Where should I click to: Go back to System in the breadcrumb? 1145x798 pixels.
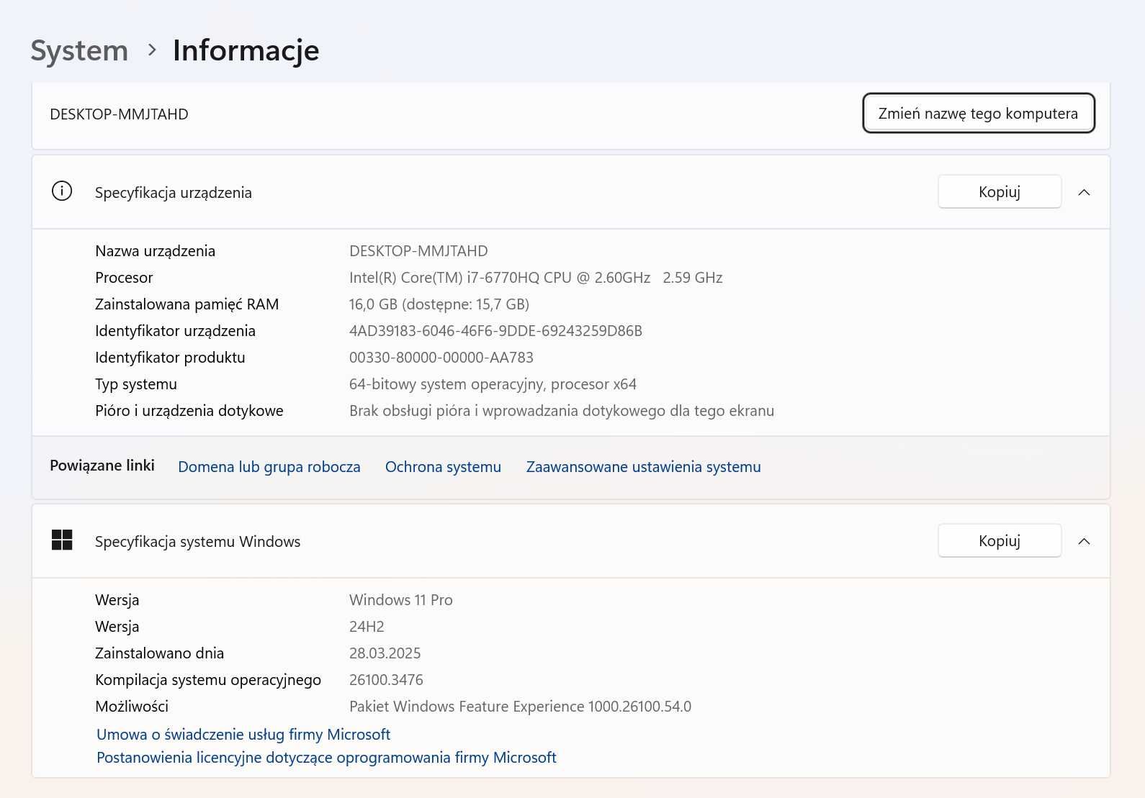[79, 50]
